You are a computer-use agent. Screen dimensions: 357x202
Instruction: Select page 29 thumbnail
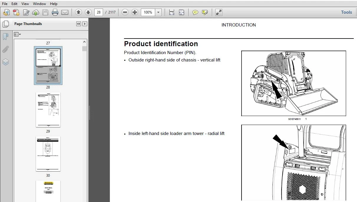click(48, 110)
